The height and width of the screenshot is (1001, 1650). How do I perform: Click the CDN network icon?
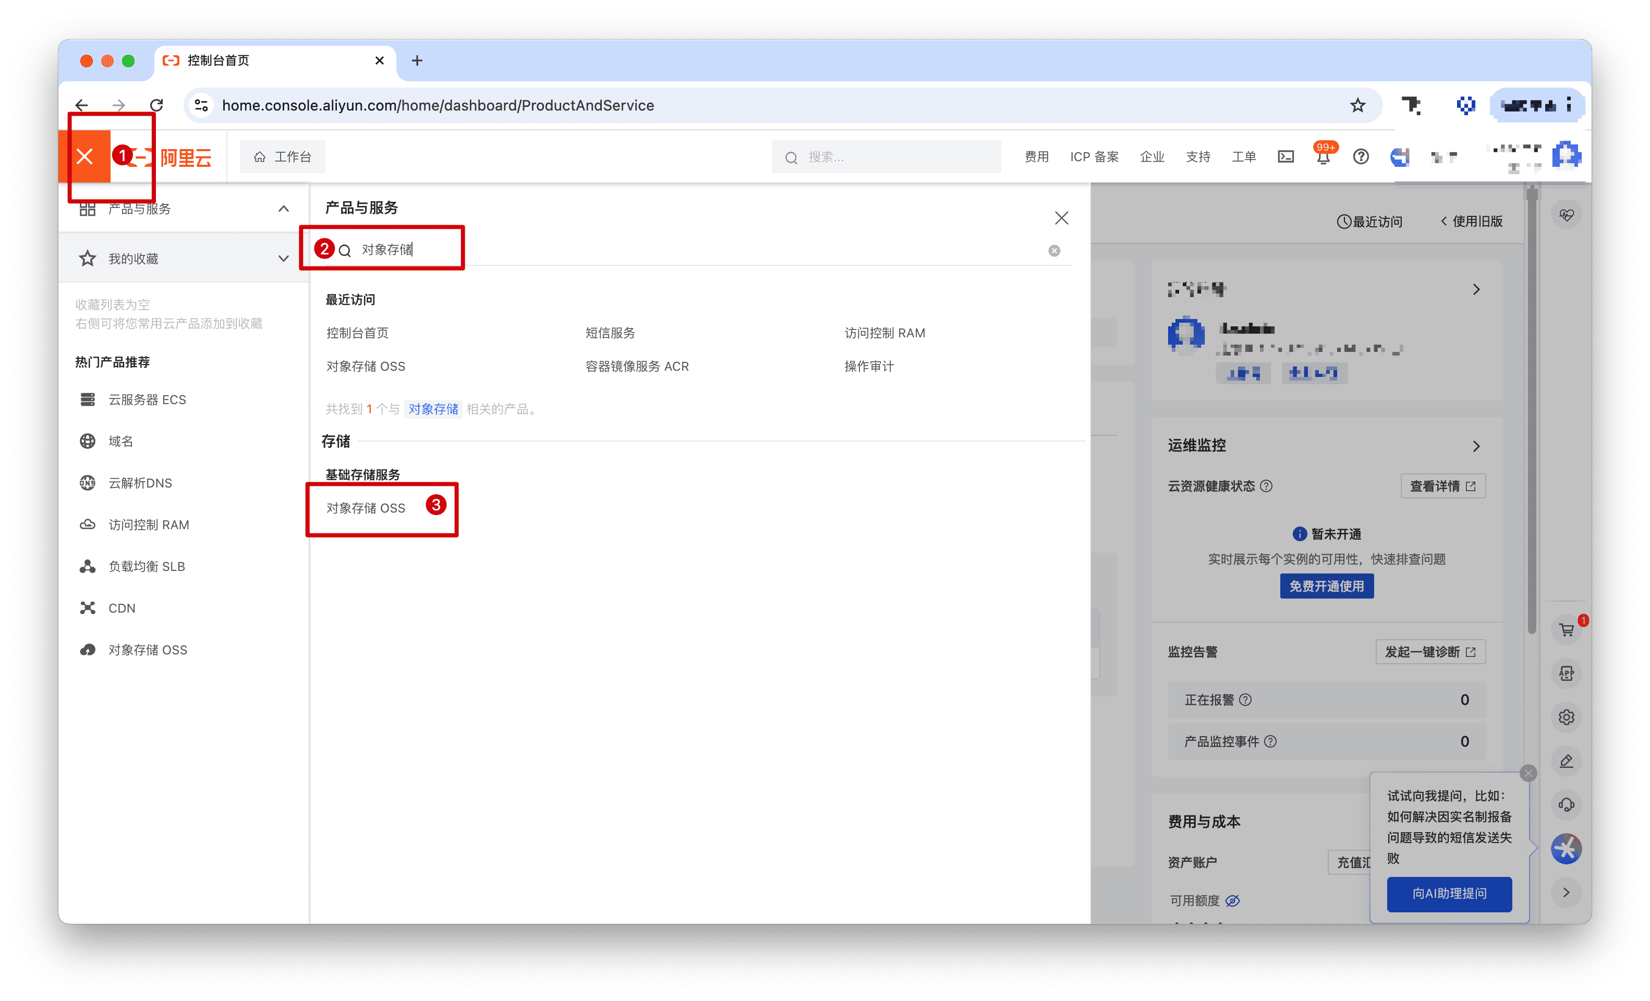pos(87,608)
